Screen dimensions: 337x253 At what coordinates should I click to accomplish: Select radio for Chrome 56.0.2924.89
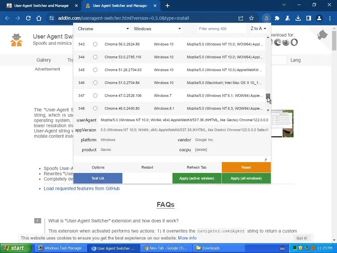(95, 44)
